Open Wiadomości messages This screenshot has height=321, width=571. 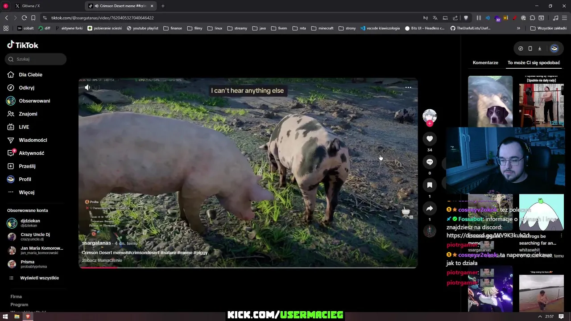33,140
